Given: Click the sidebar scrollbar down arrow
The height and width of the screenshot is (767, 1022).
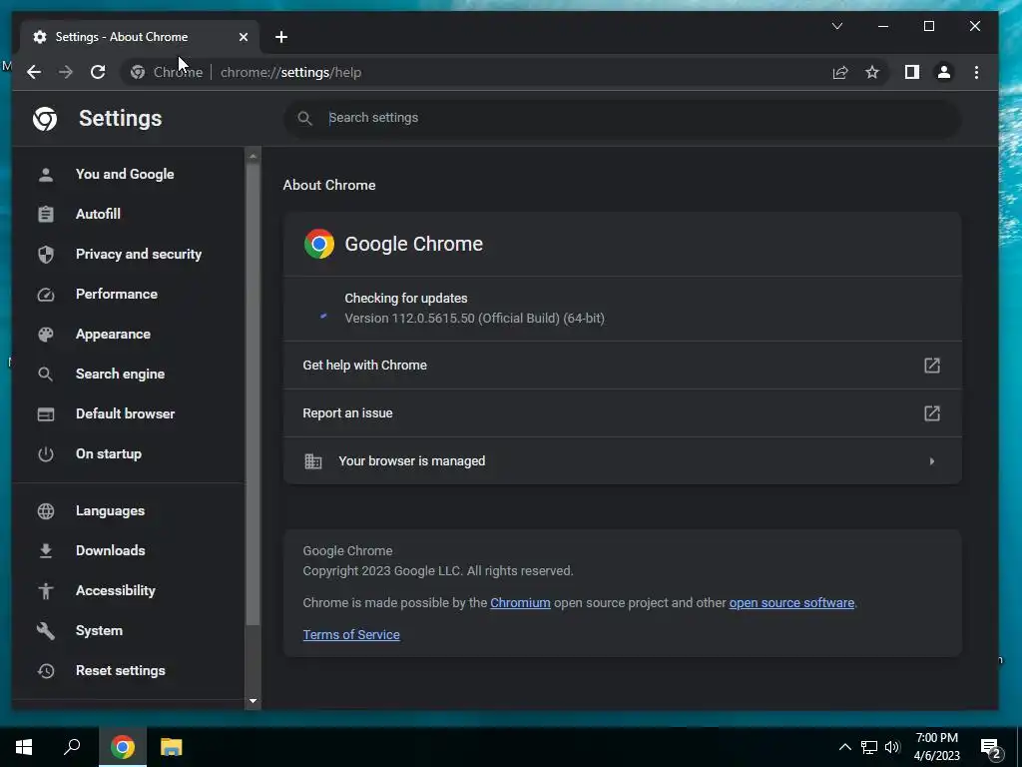Looking at the screenshot, I should (x=253, y=701).
